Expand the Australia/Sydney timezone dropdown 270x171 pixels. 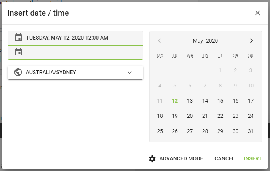[x=129, y=73]
